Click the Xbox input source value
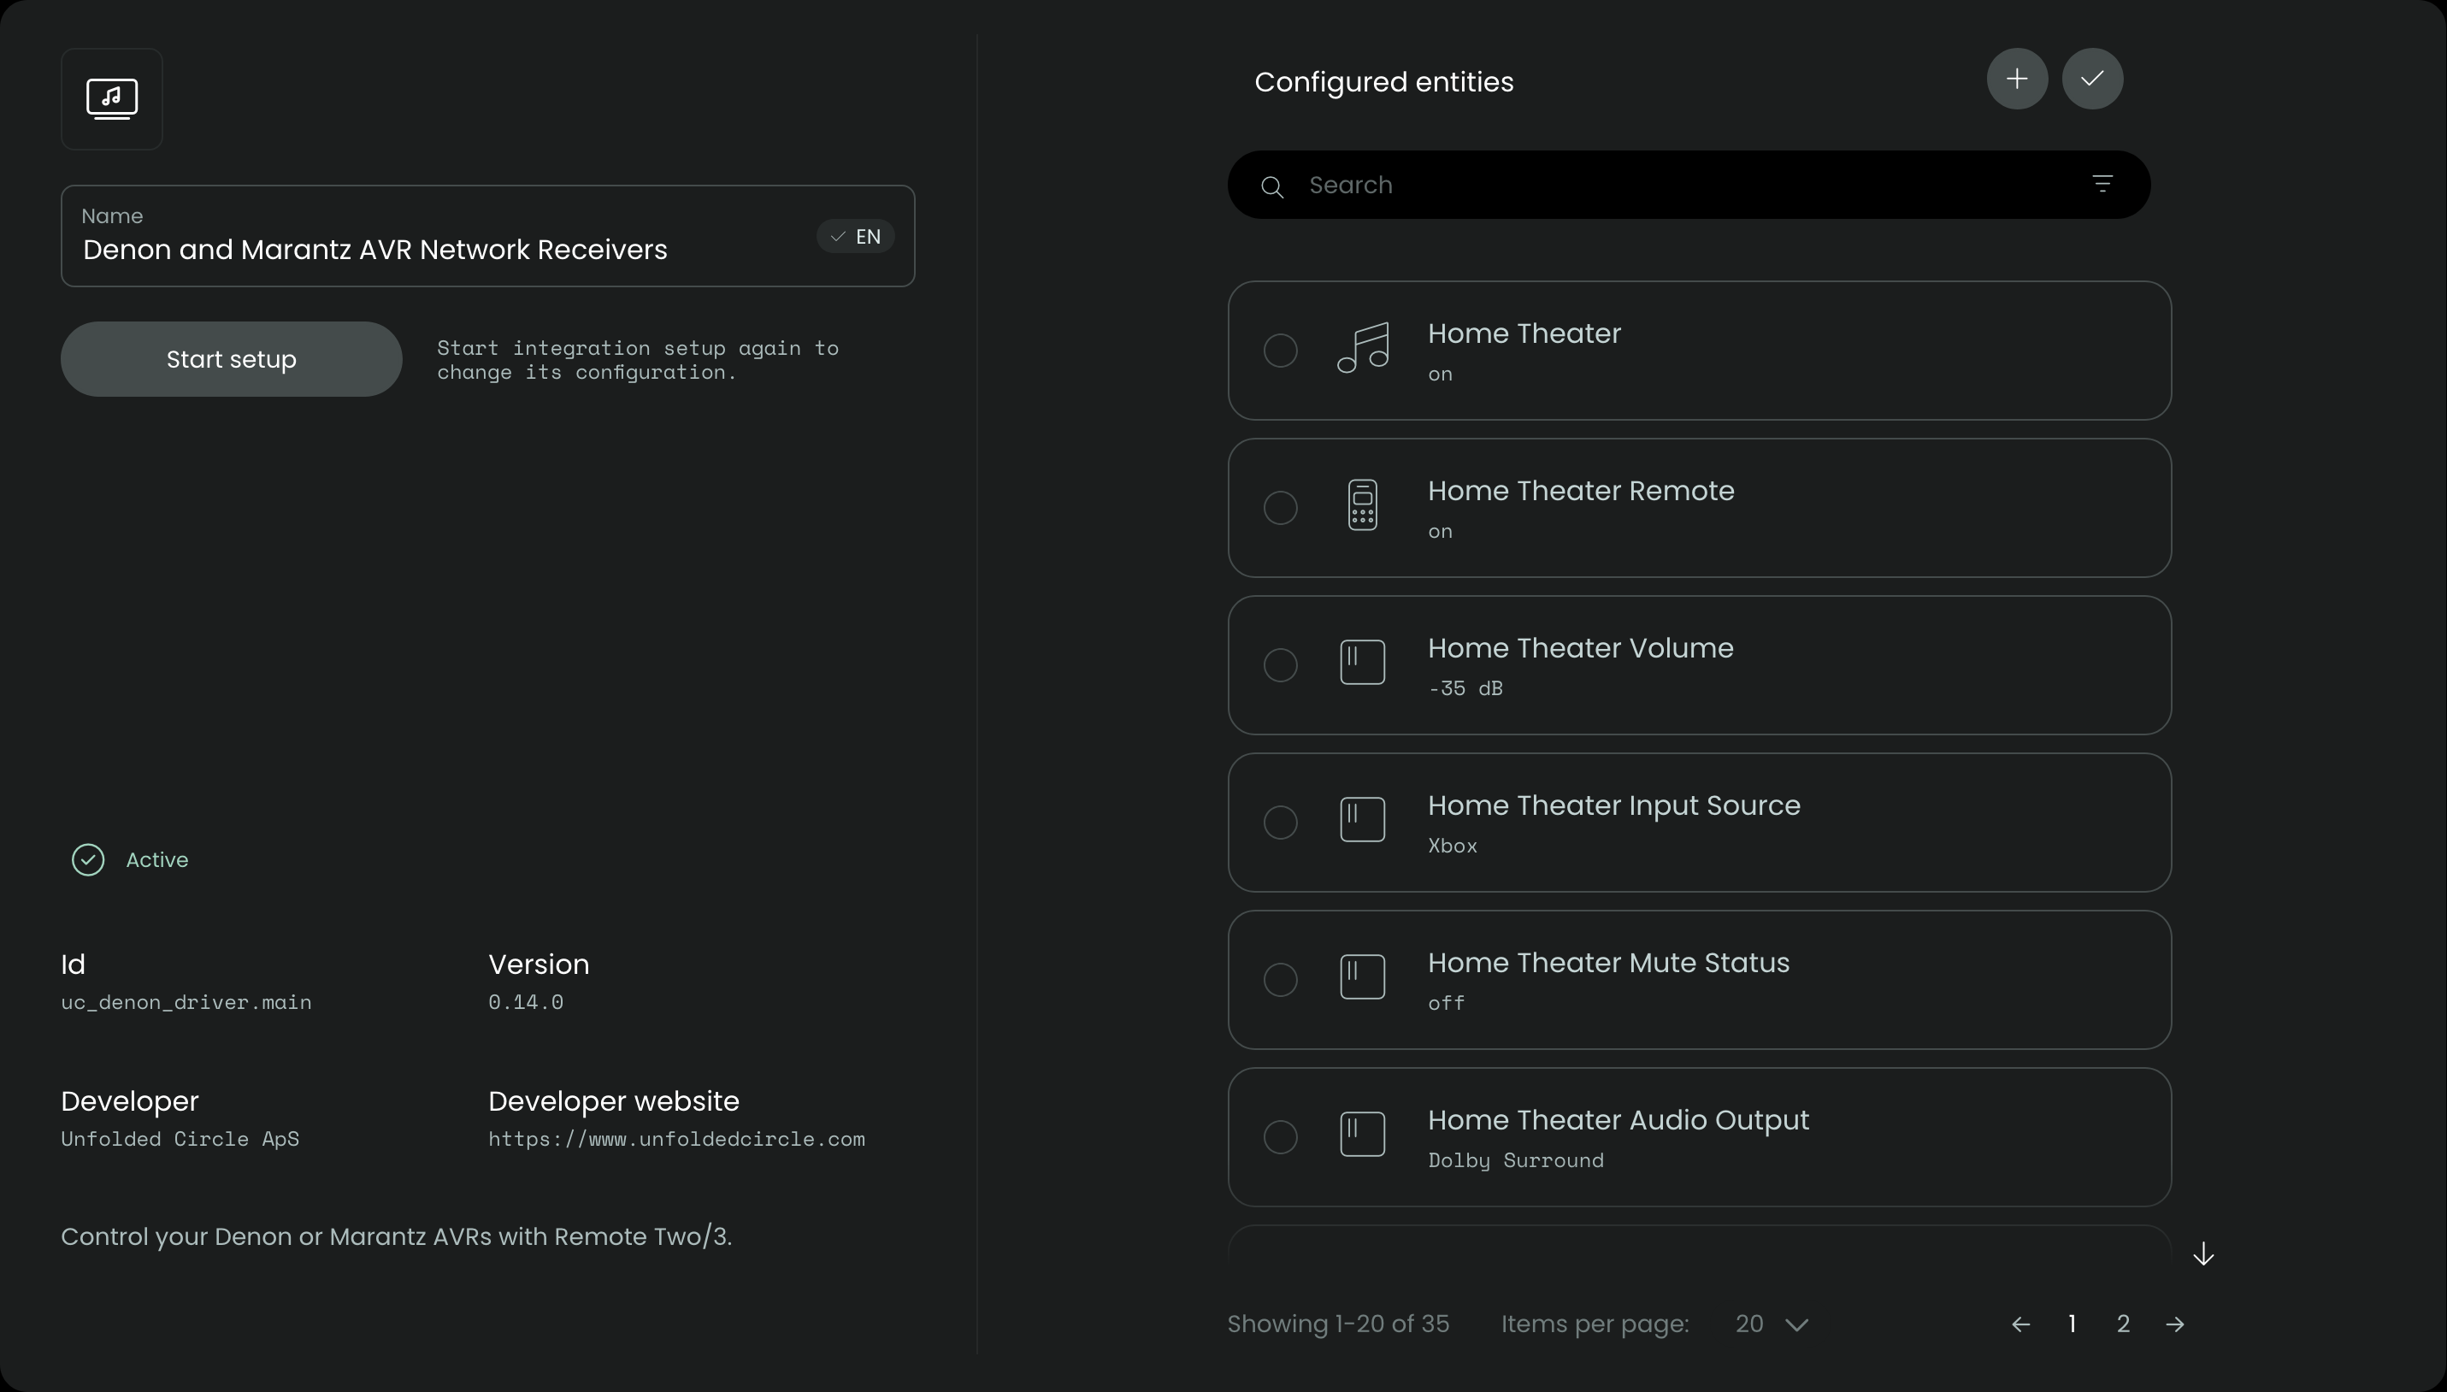This screenshot has height=1392, width=2447. [x=1453, y=846]
